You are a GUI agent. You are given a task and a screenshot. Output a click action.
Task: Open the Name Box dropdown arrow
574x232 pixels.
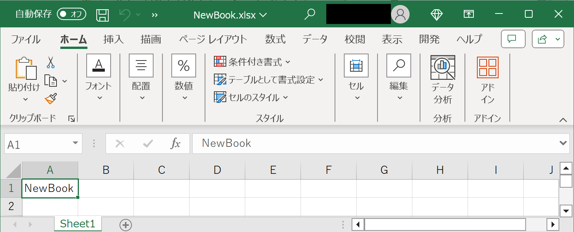pos(75,144)
